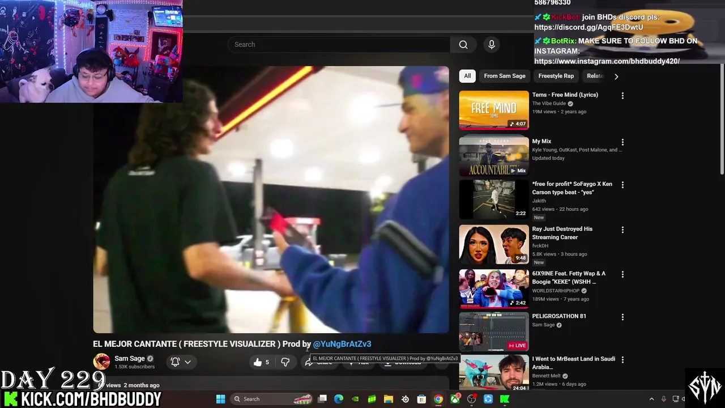Open the @YuNgBrAtZv3 channel link

pyautogui.click(x=342, y=344)
